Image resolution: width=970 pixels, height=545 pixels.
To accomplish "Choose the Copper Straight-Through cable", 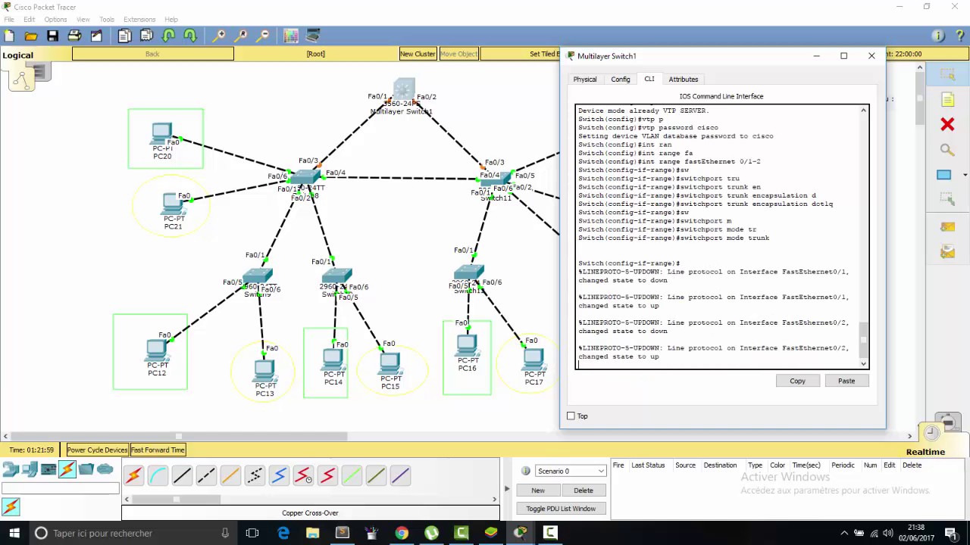I will pos(182,475).
